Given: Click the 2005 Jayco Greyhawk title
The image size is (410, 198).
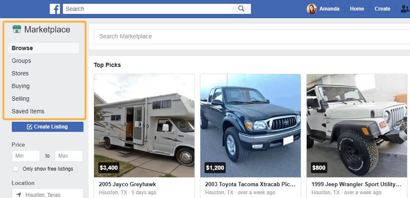Looking at the screenshot, I should pos(127,185).
